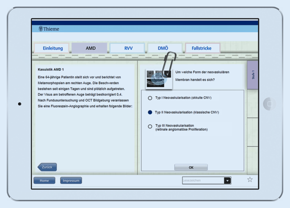The width and height of the screenshot is (290, 208).
Task: Select Typ II Neovaskularisation (klassische CNV)
Action: tap(150, 112)
